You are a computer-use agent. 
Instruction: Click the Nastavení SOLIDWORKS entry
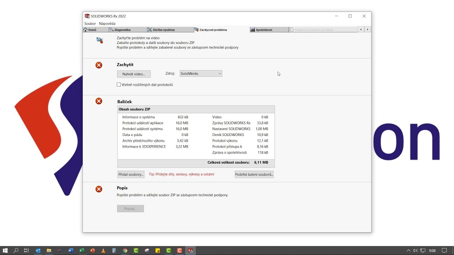(x=240, y=129)
